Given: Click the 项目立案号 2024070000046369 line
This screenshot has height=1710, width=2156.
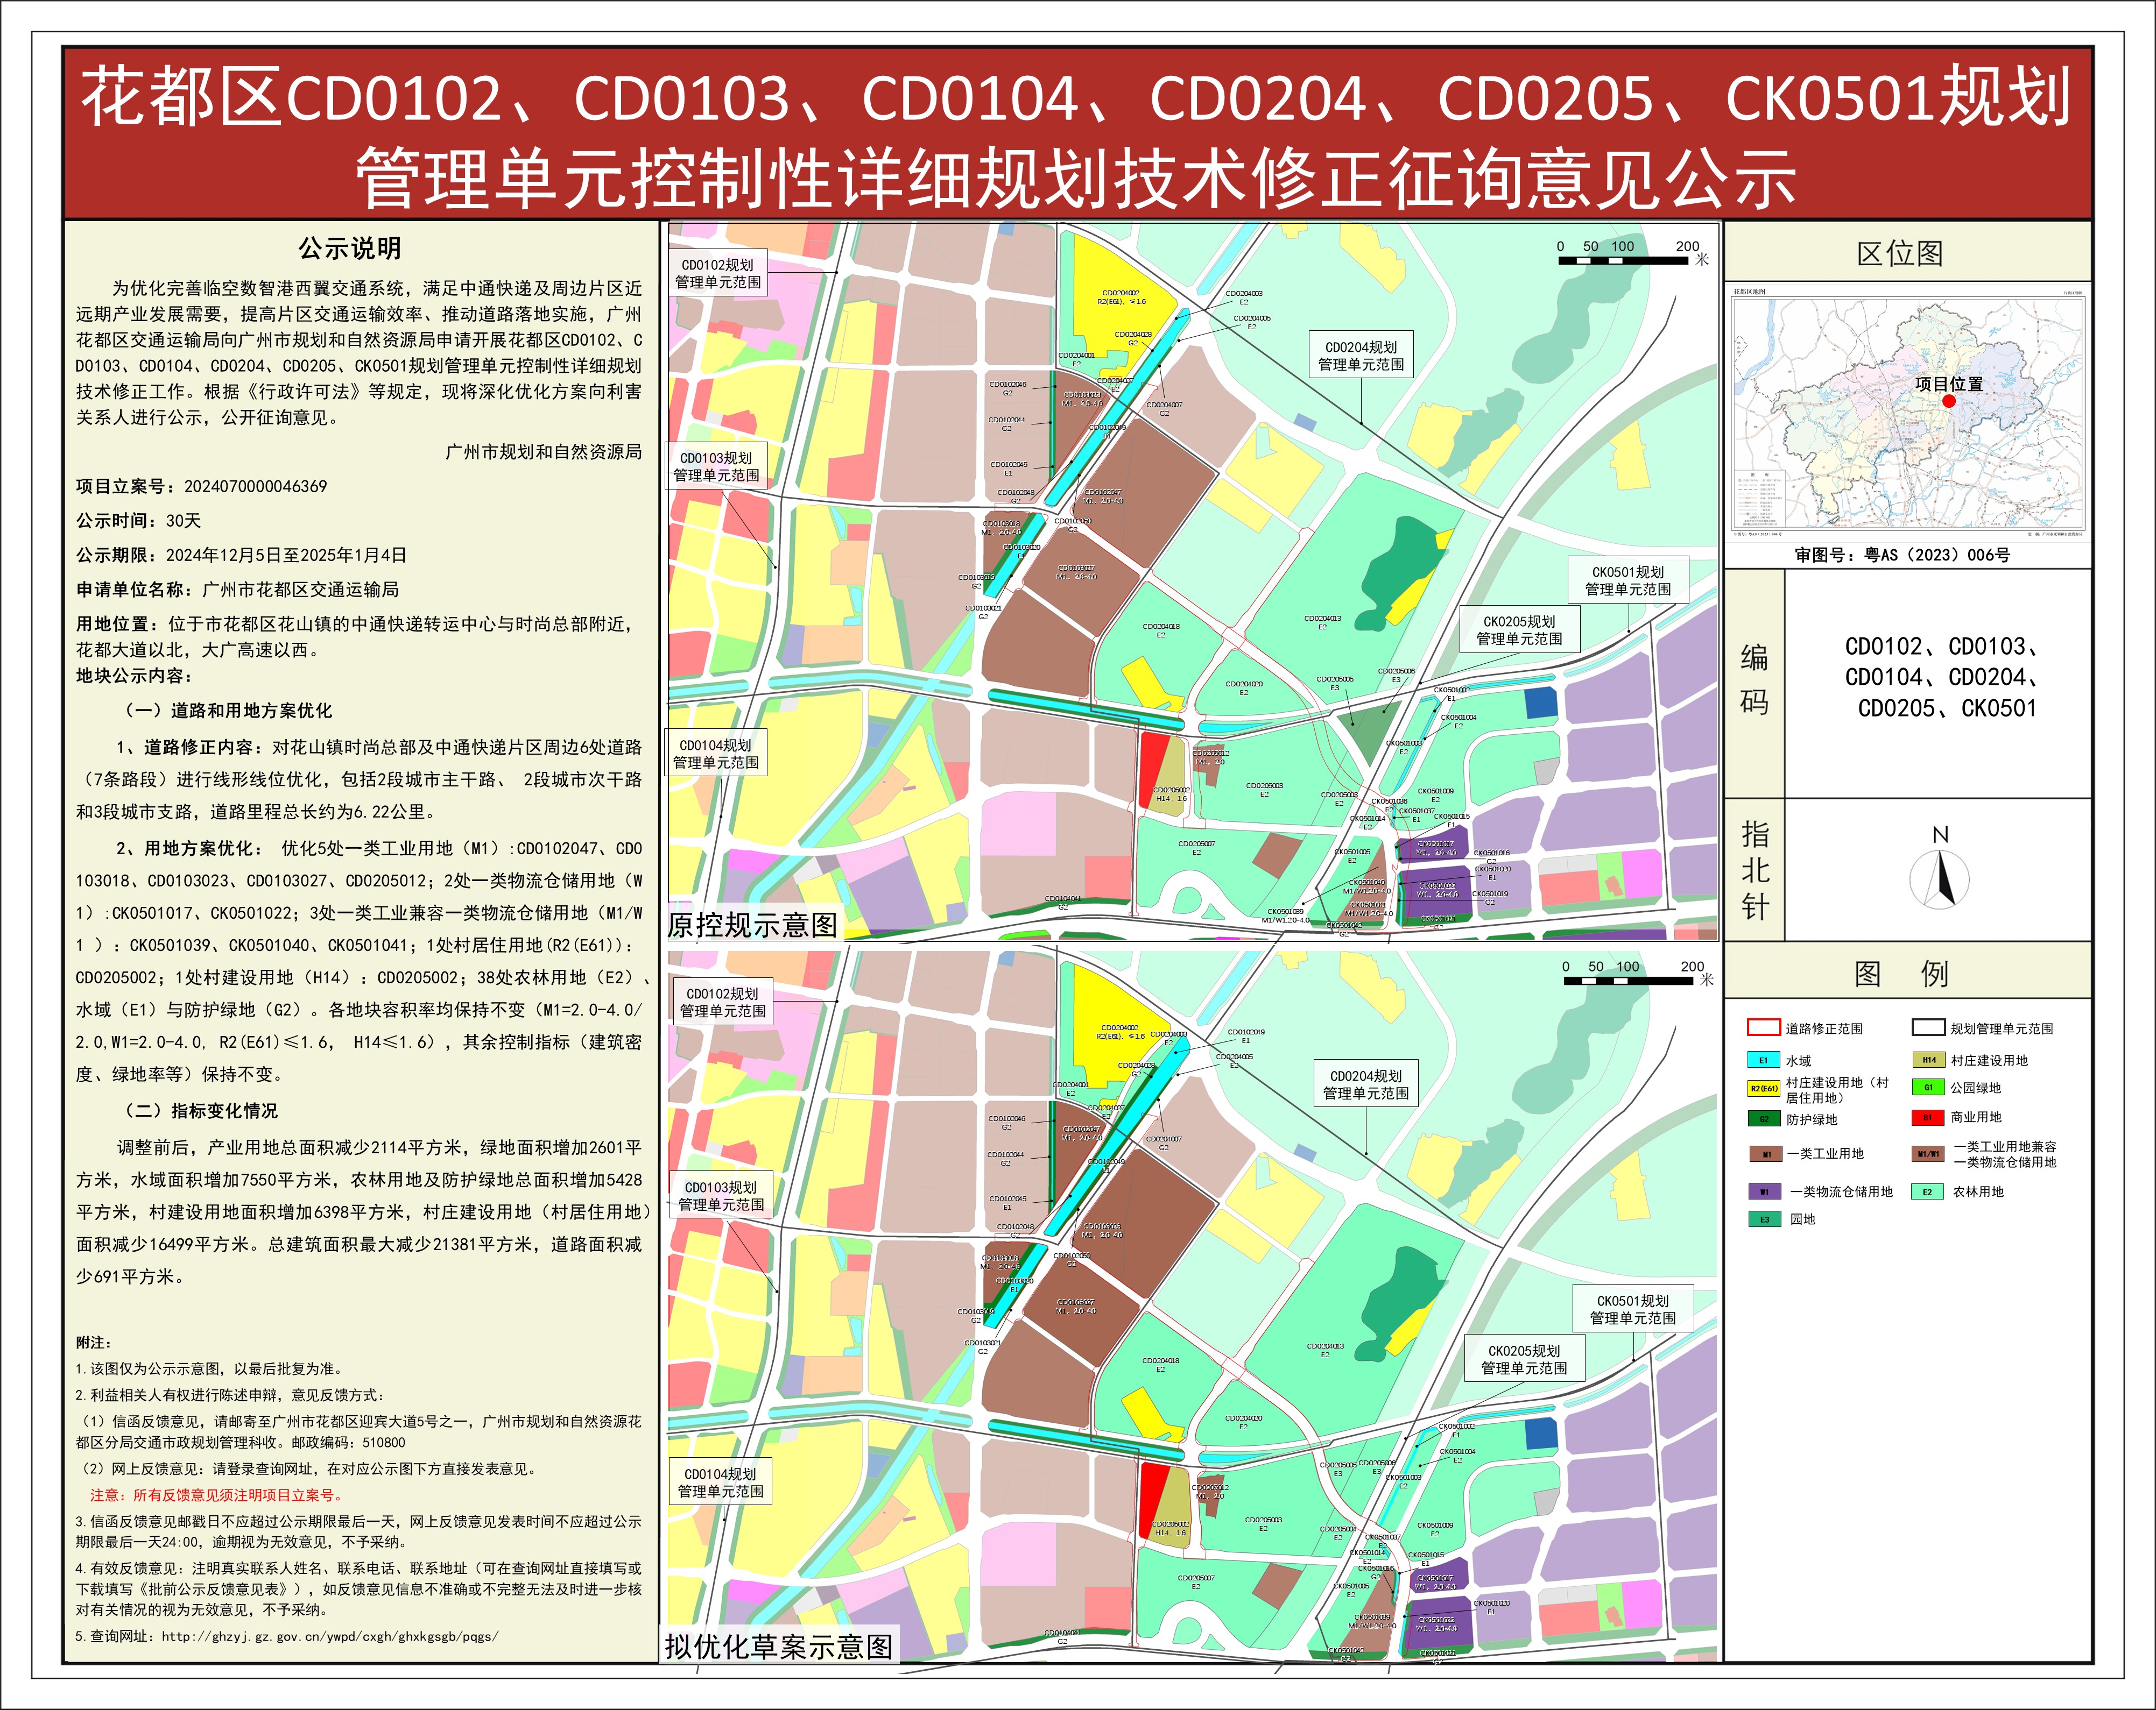Looking at the screenshot, I should [x=201, y=487].
